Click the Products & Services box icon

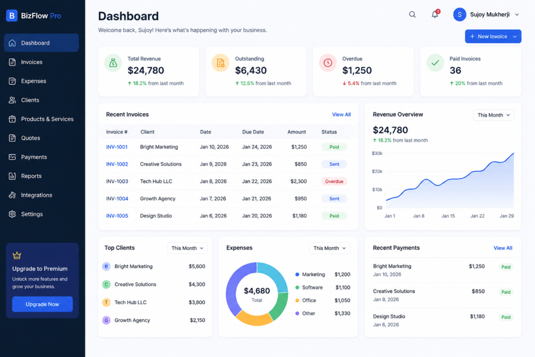coord(13,119)
